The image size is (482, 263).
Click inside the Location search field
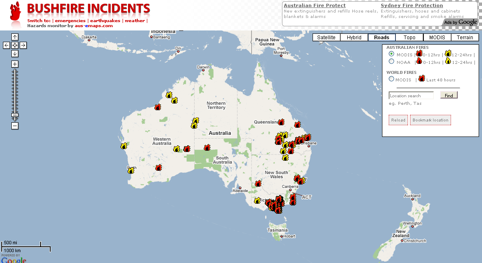(x=411, y=95)
